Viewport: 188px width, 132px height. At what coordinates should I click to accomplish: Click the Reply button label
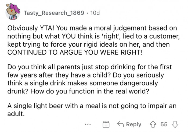coord(133,124)
